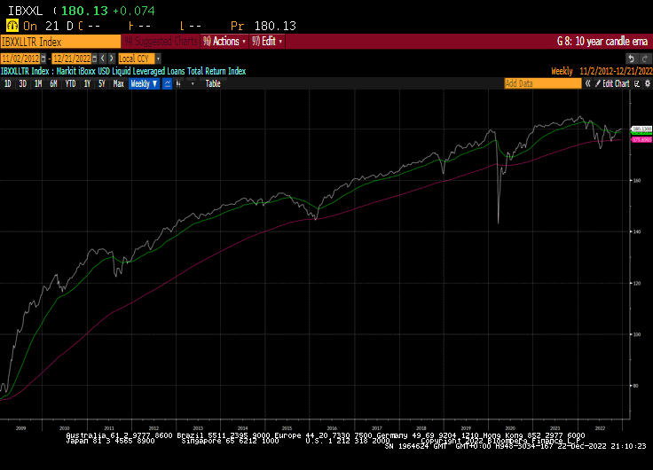Click the annotation icon beside Edit Chart
The width and height of the screenshot is (653, 470).
637,83
